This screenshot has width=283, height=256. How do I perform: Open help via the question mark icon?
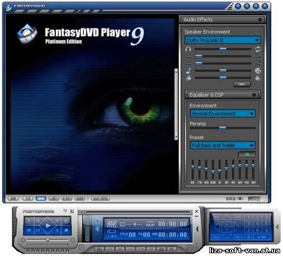point(65,211)
